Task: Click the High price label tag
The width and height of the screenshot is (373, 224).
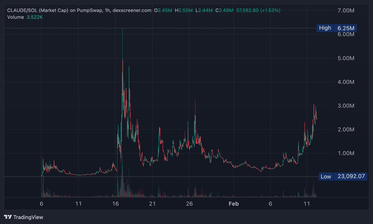Action: click(x=325, y=28)
